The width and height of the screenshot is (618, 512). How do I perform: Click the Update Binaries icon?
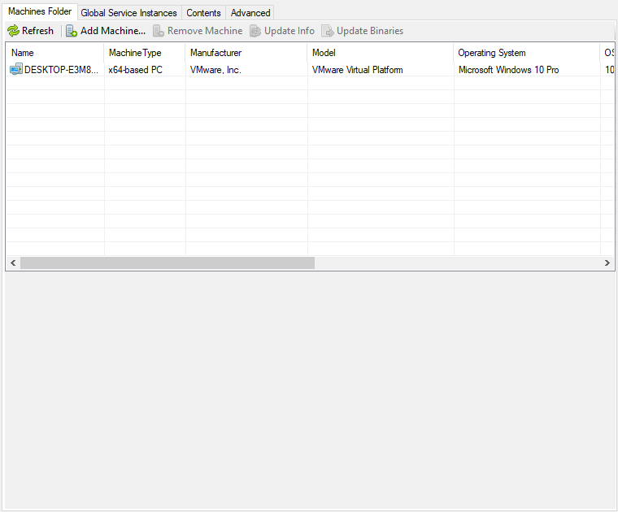point(328,31)
